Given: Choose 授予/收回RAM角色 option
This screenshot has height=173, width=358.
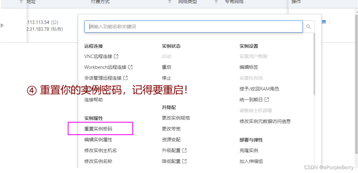Looking at the screenshot, I should pos(259,89).
